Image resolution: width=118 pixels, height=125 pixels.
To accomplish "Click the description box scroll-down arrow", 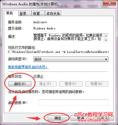I will click(x=106, y=40).
